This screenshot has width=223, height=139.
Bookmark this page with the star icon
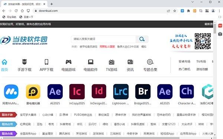pyautogui.click(x=175, y=11)
